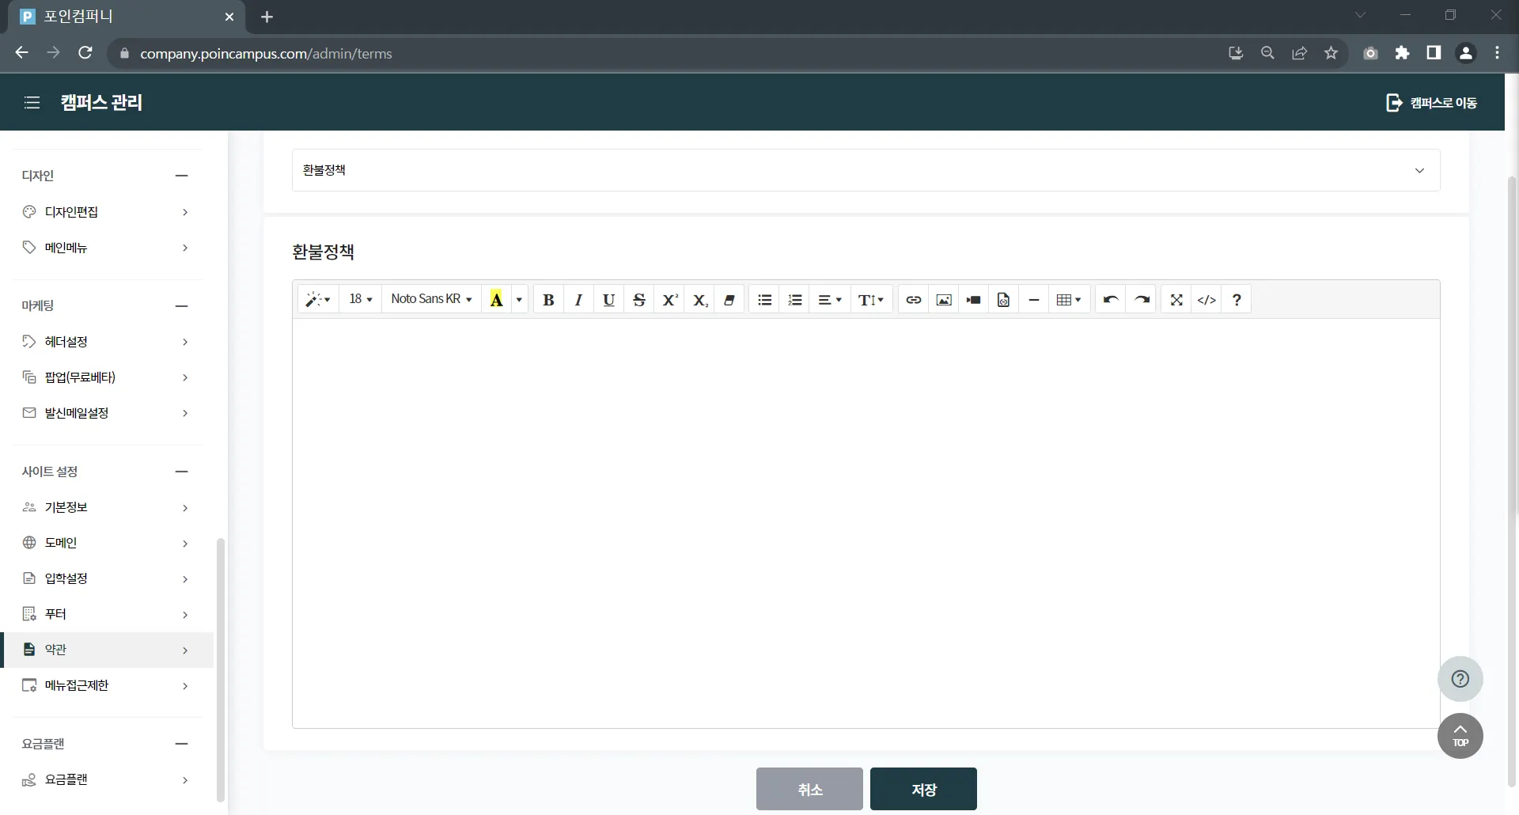This screenshot has height=815, width=1519.
Task: Click the sidebar vertical scrollbar
Action: pos(221,669)
